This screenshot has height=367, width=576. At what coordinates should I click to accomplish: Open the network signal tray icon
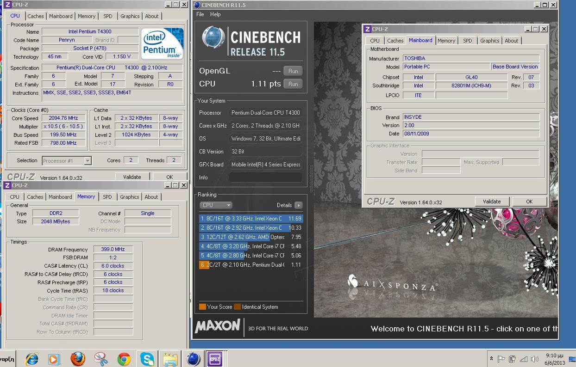tap(524, 359)
